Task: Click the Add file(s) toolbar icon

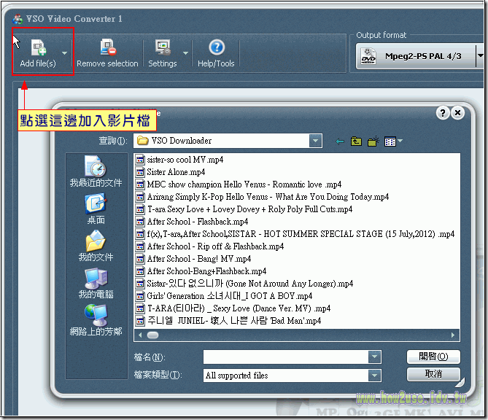Action: point(39,47)
